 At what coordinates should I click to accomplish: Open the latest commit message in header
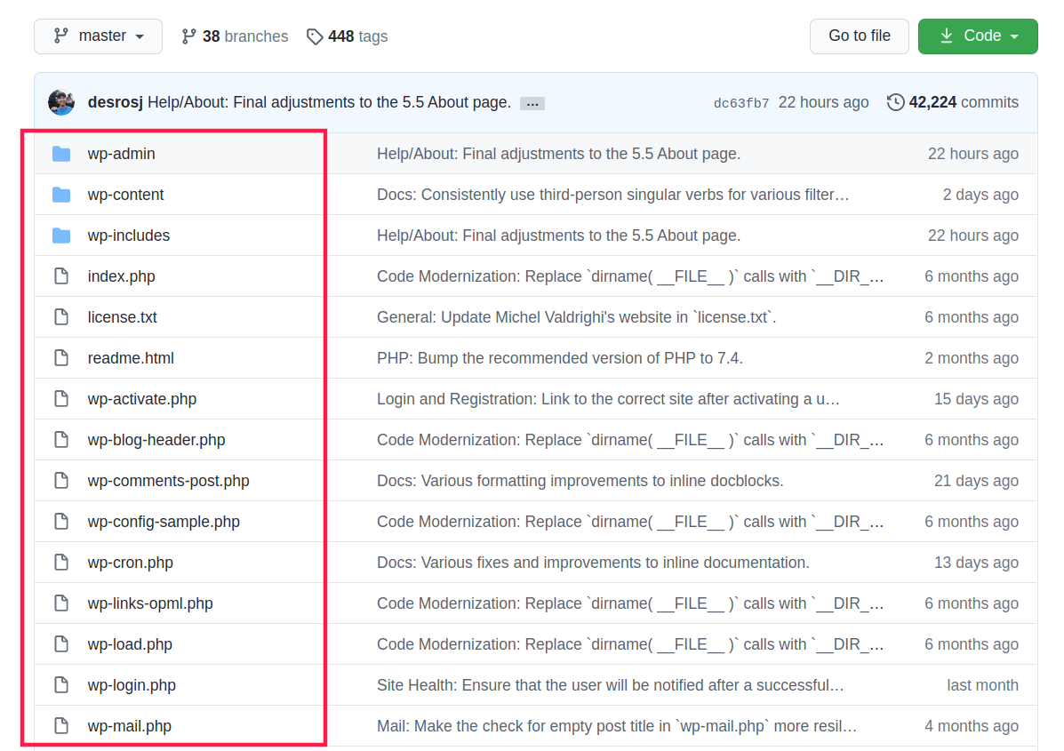329,102
